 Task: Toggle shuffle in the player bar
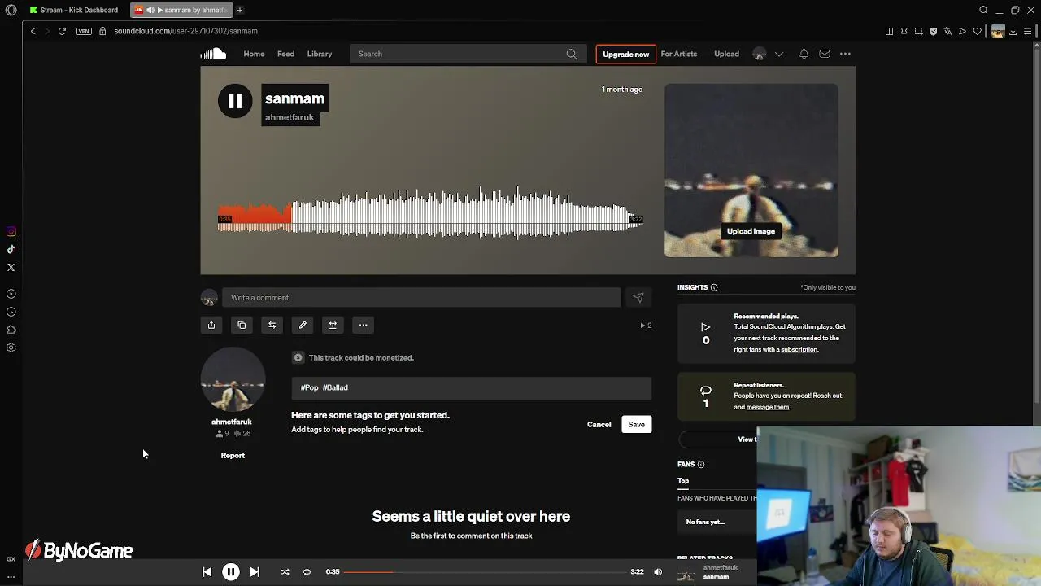click(285, 572)
